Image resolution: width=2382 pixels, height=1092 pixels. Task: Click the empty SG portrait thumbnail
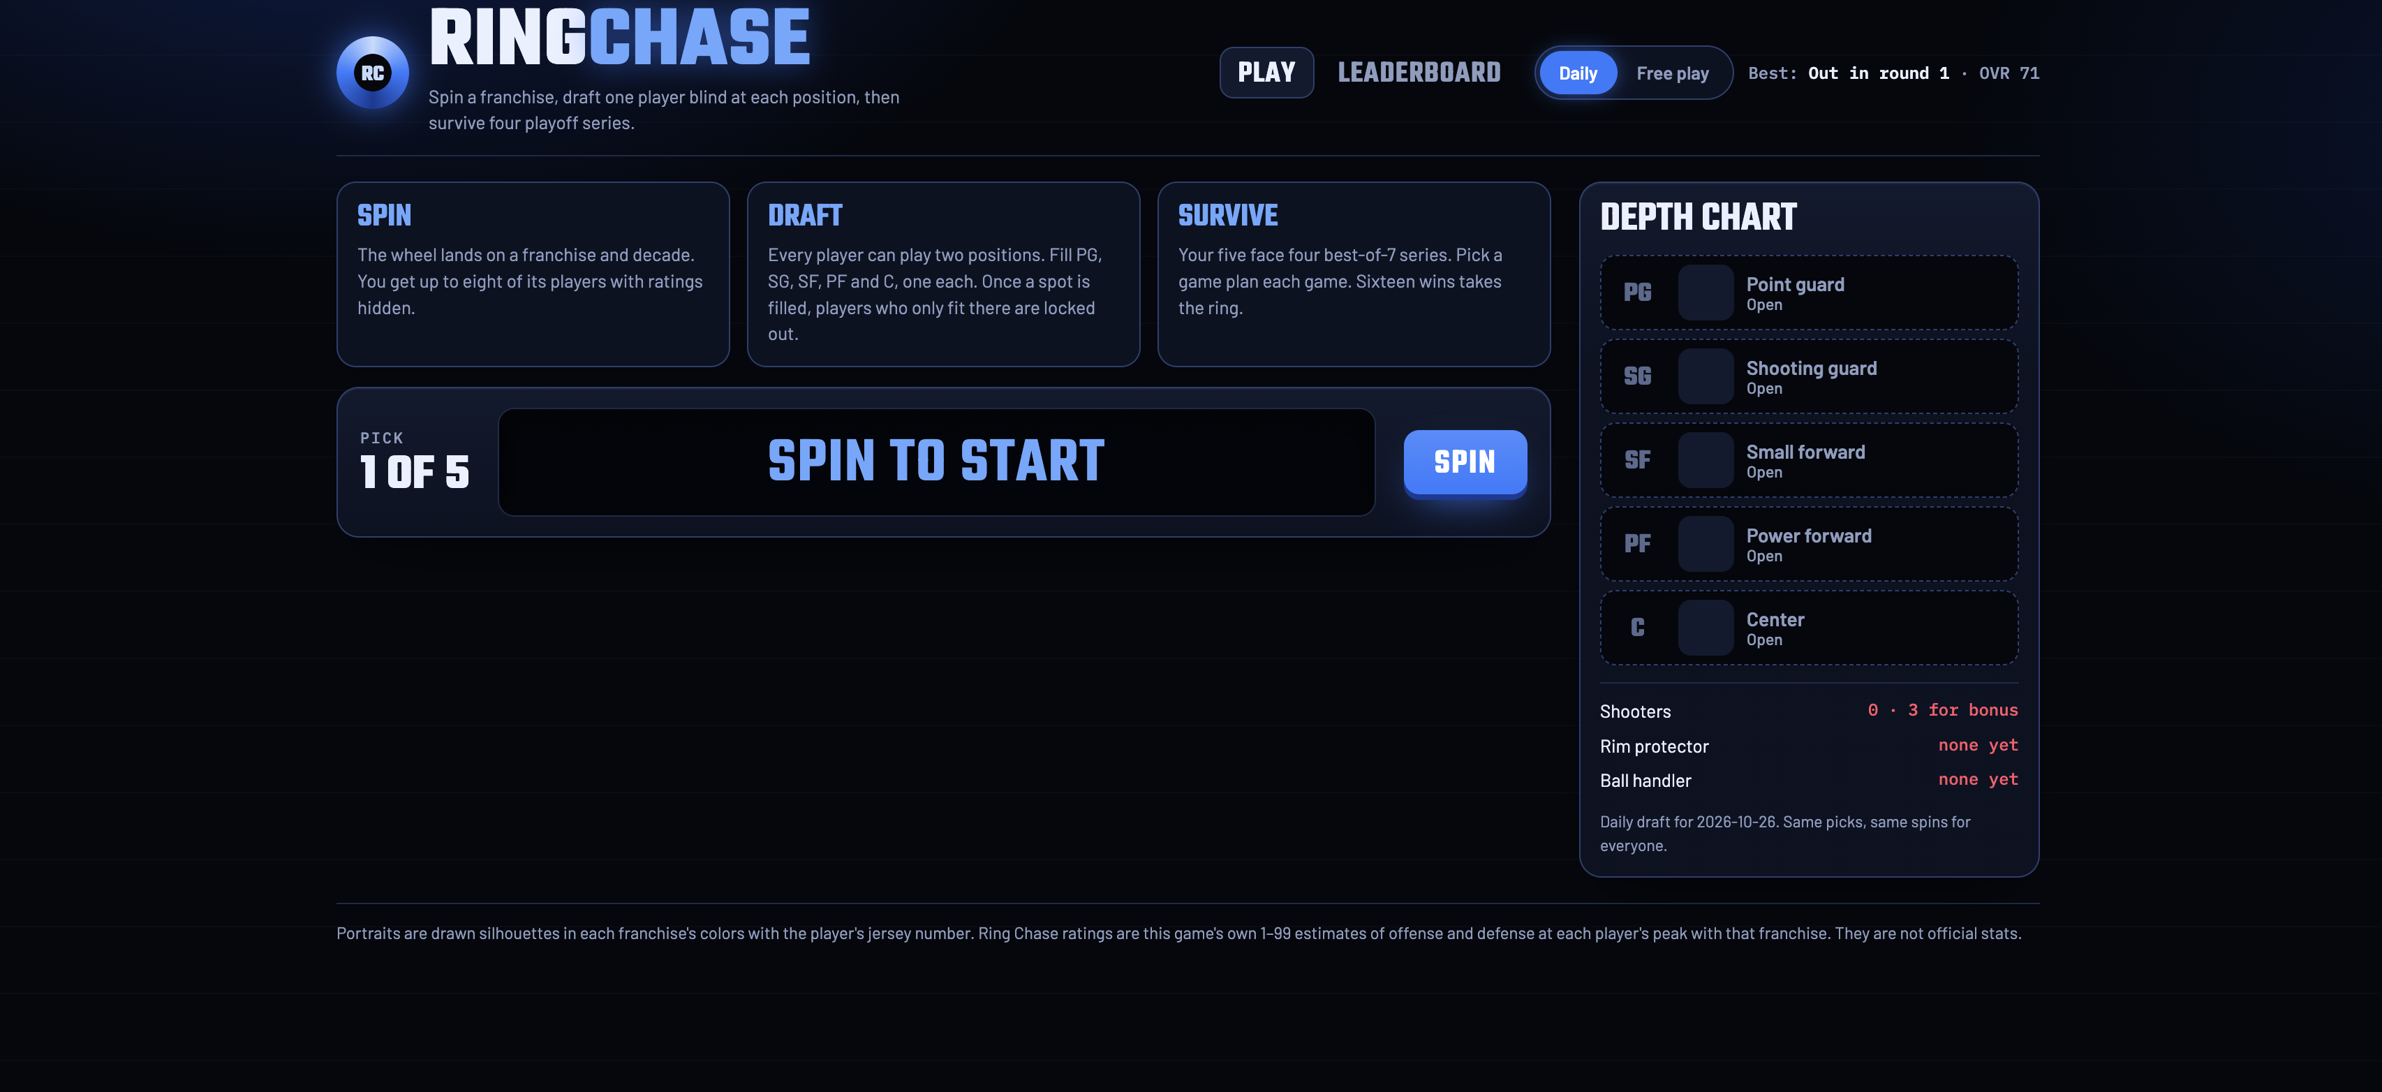pos(1705,376)
